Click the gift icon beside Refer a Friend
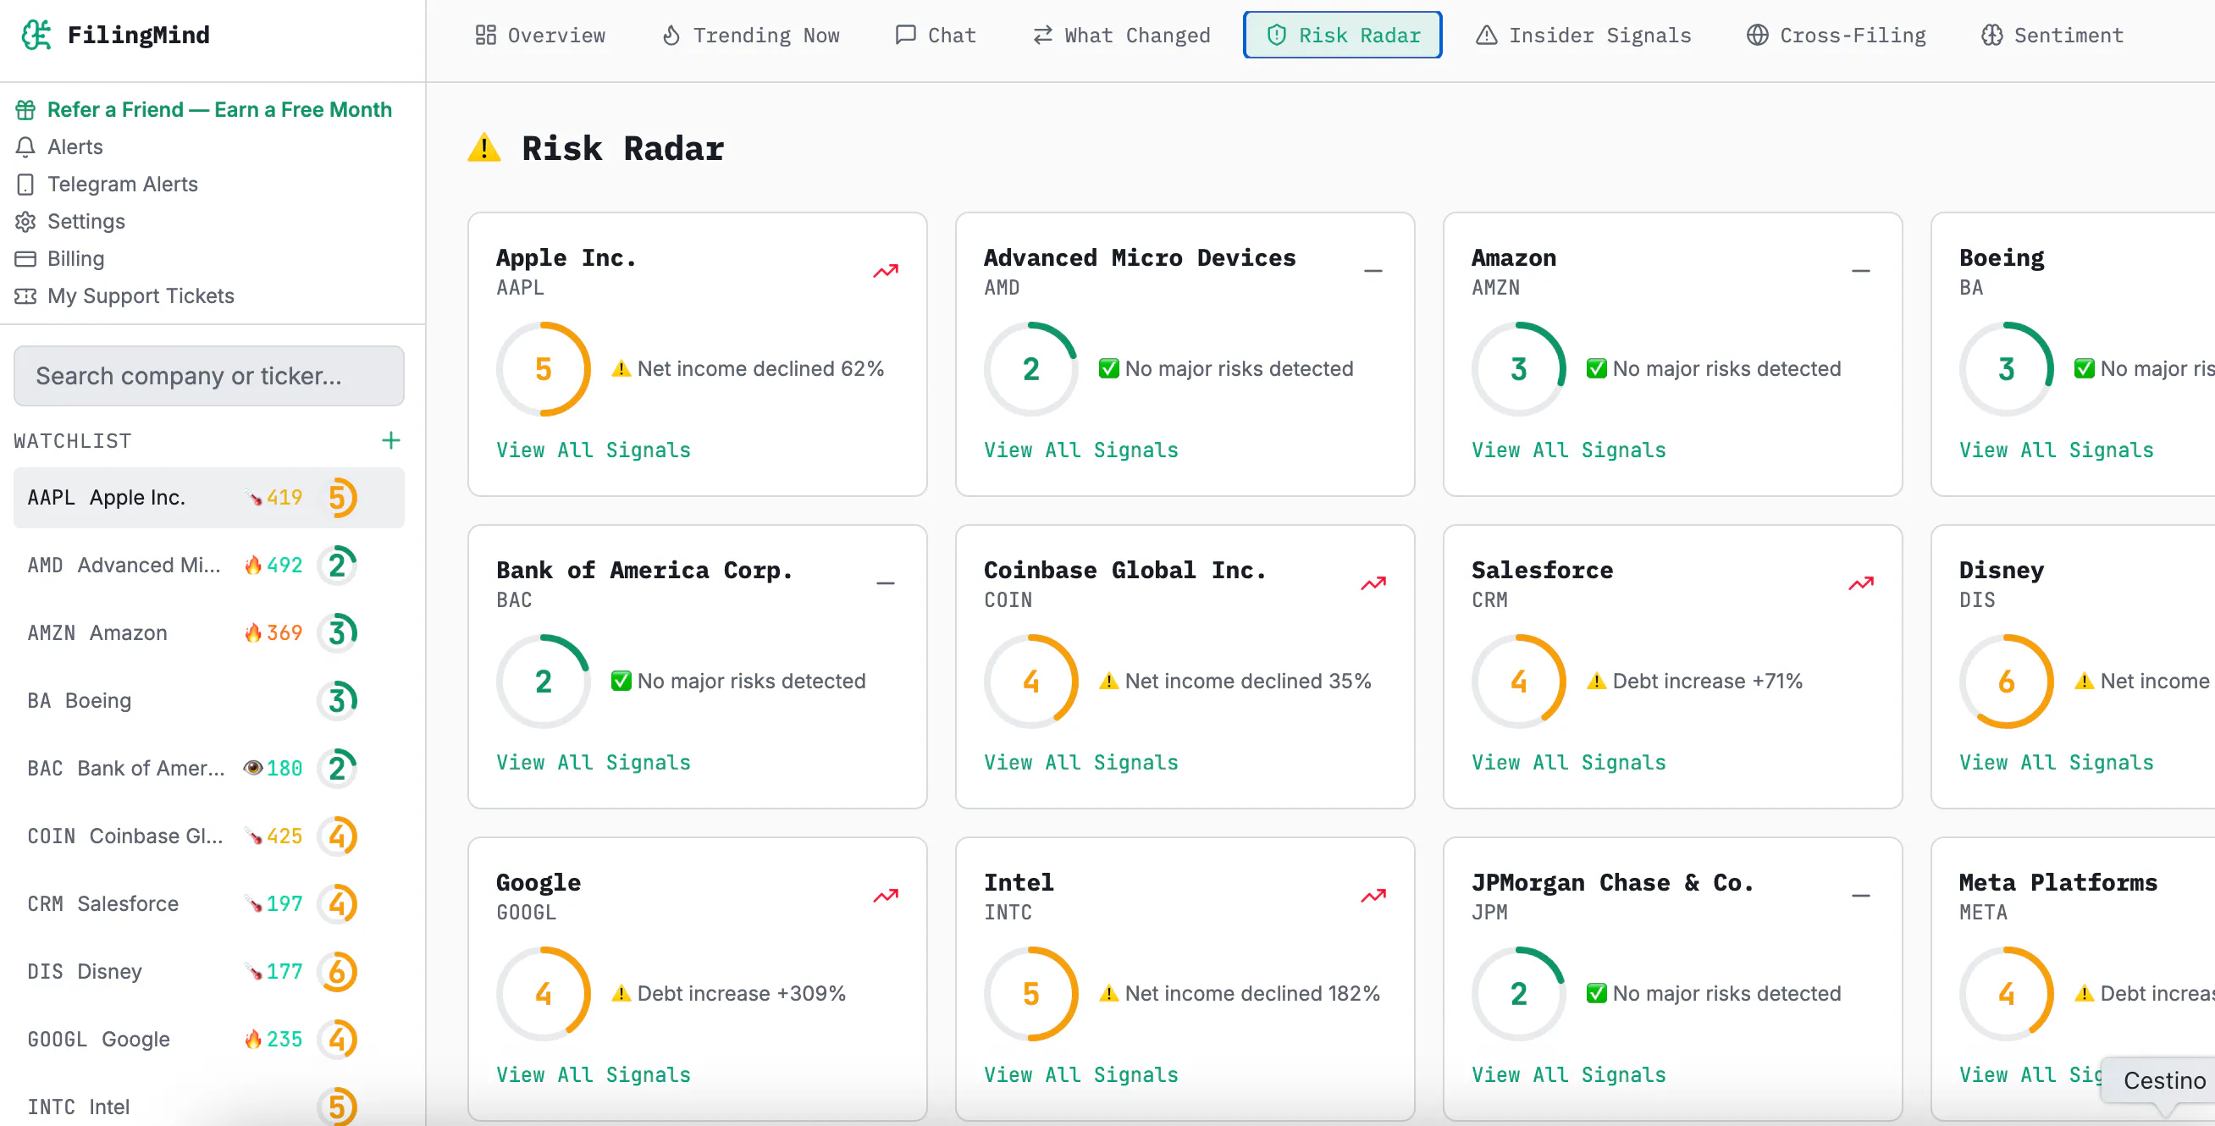The width and height of the screenshot is (2215, 1126). [x=25, y=110]
